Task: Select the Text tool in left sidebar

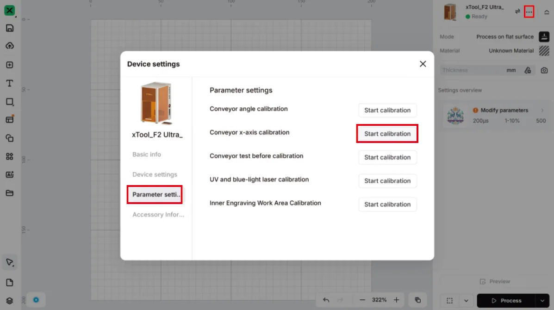Action: tap(10, 83)
